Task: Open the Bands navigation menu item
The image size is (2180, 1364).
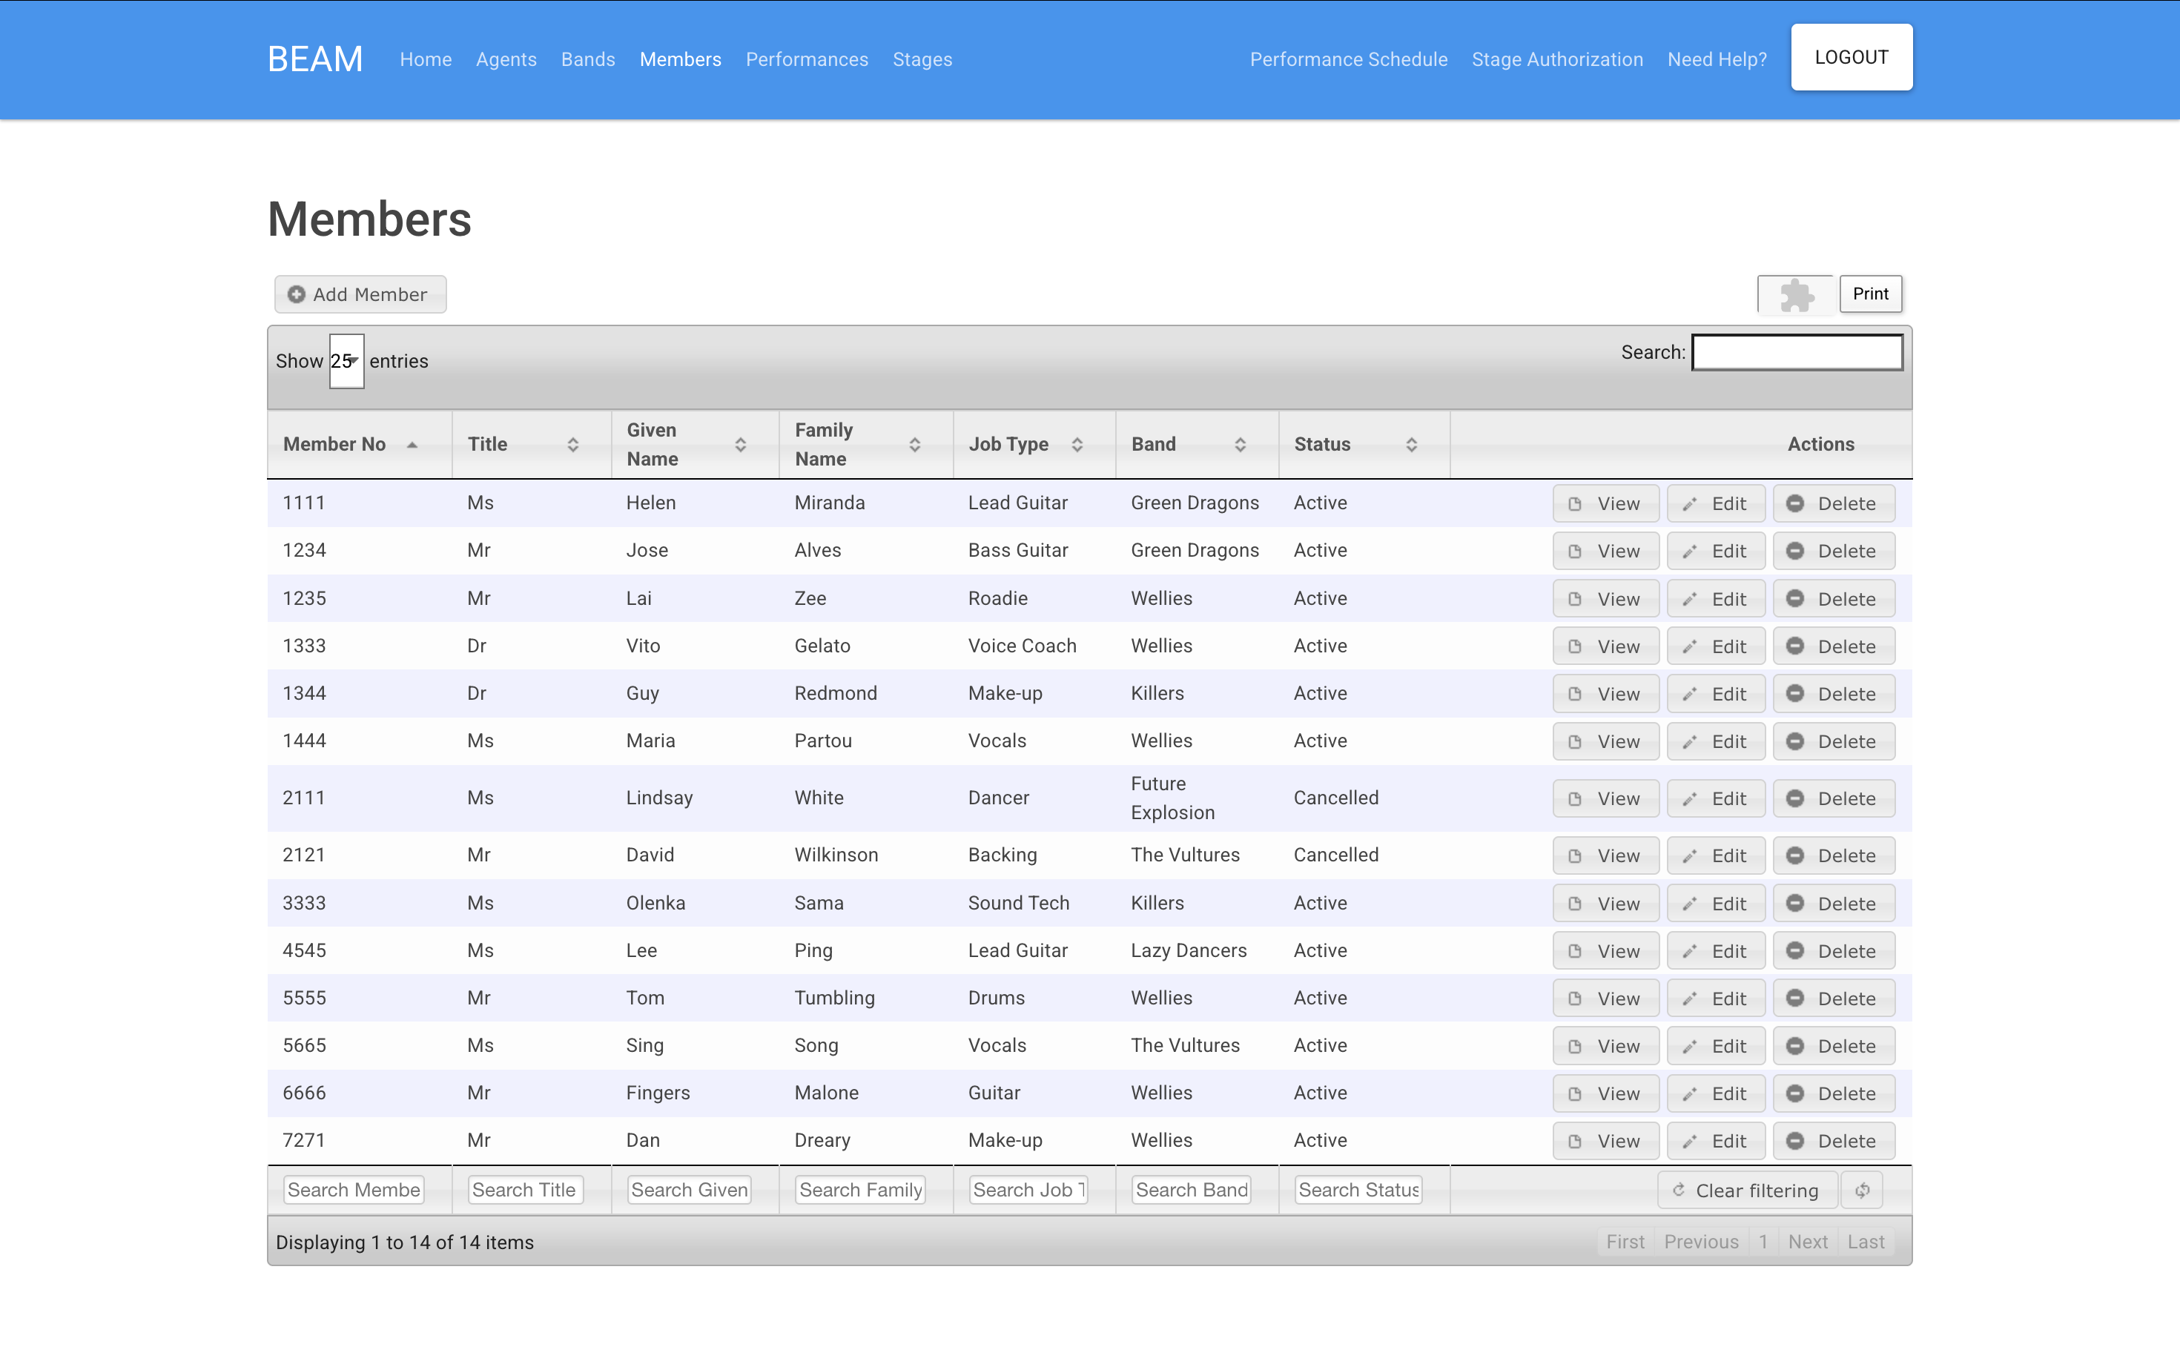Action: 587,59
